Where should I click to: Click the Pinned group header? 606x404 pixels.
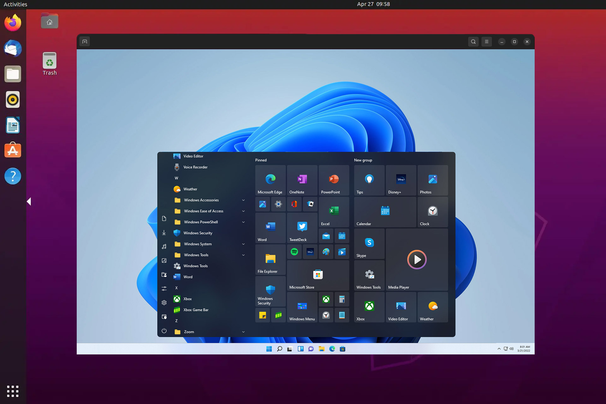[x=261, y=160]
